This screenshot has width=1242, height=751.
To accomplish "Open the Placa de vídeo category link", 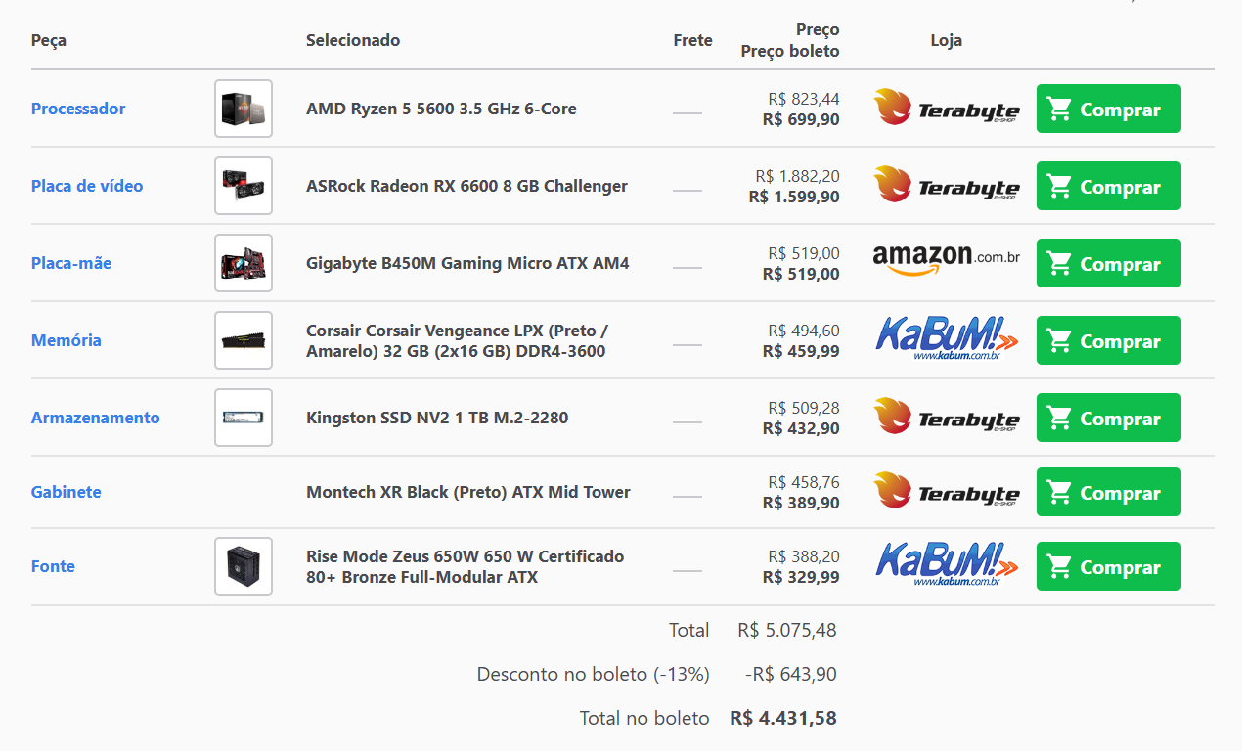I will [x=87, y=186].
